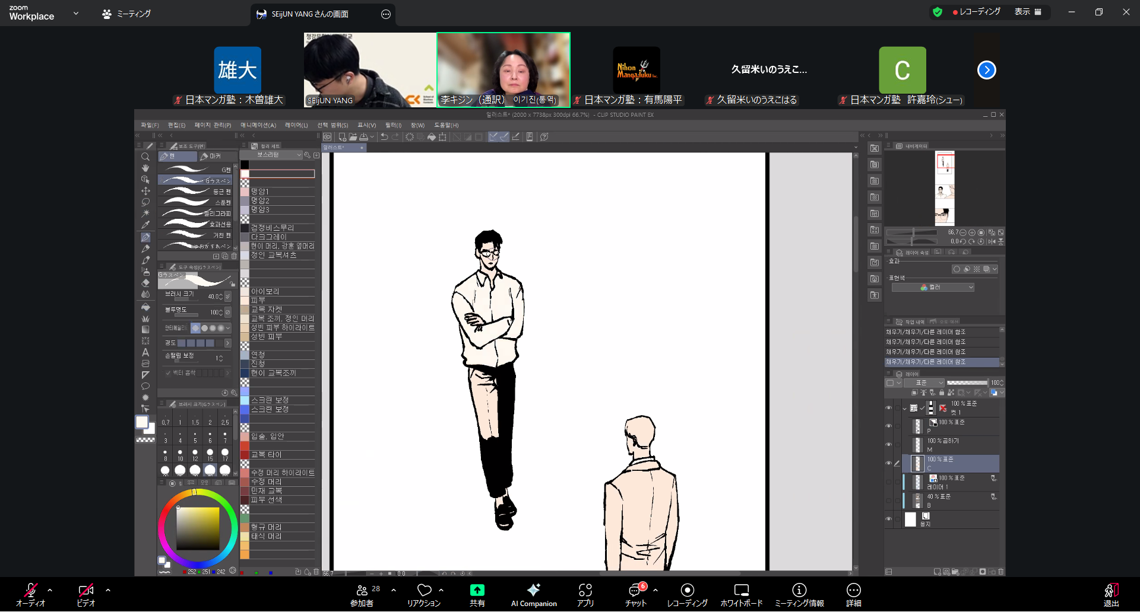The height and width of the screenshot is (612, 1140).
Task: Select the Lasso selection tool
Action: coord(145,202)
